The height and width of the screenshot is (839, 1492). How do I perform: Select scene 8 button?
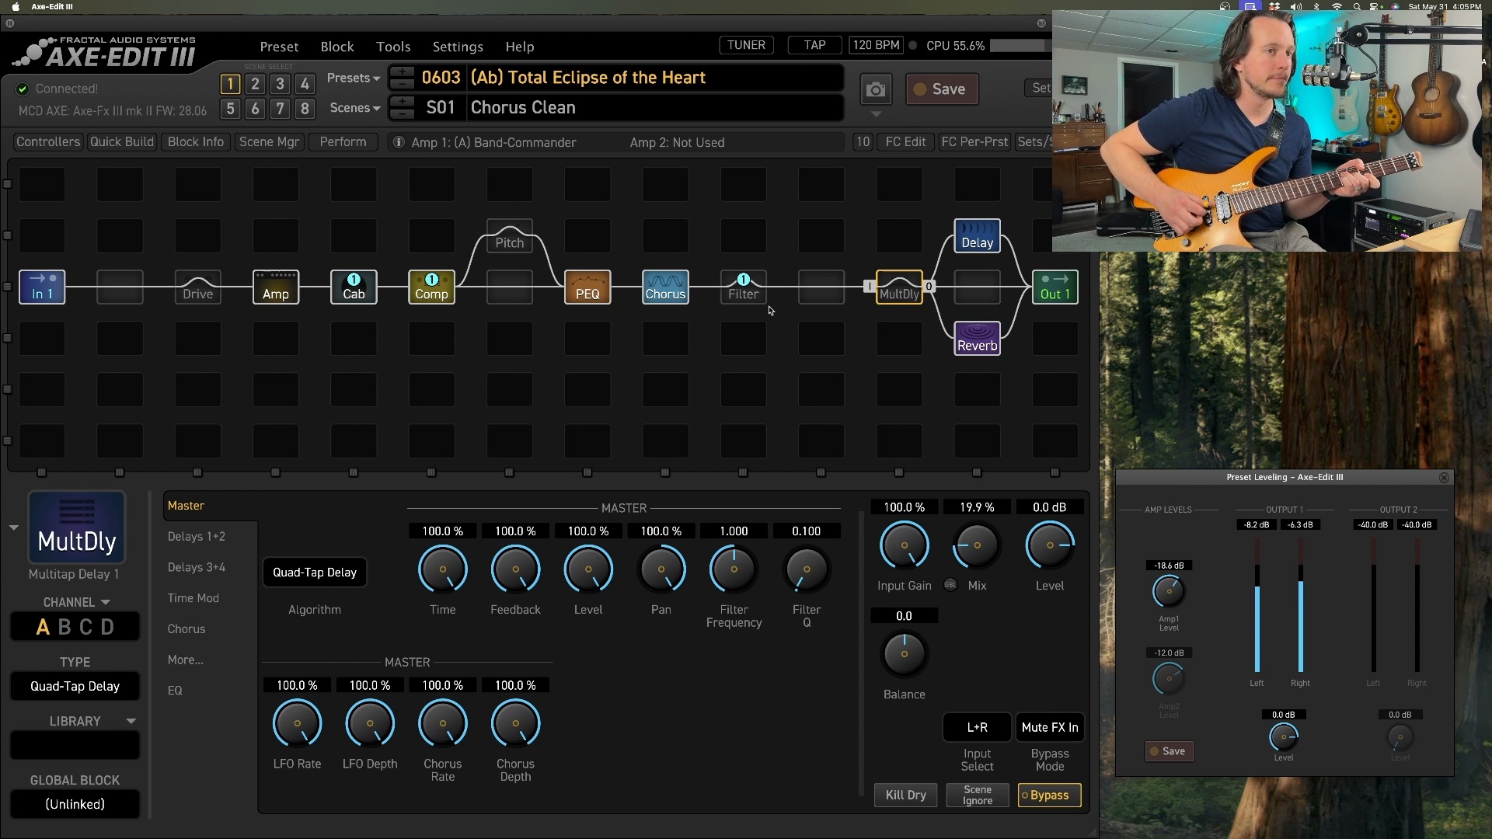(305, 109)
